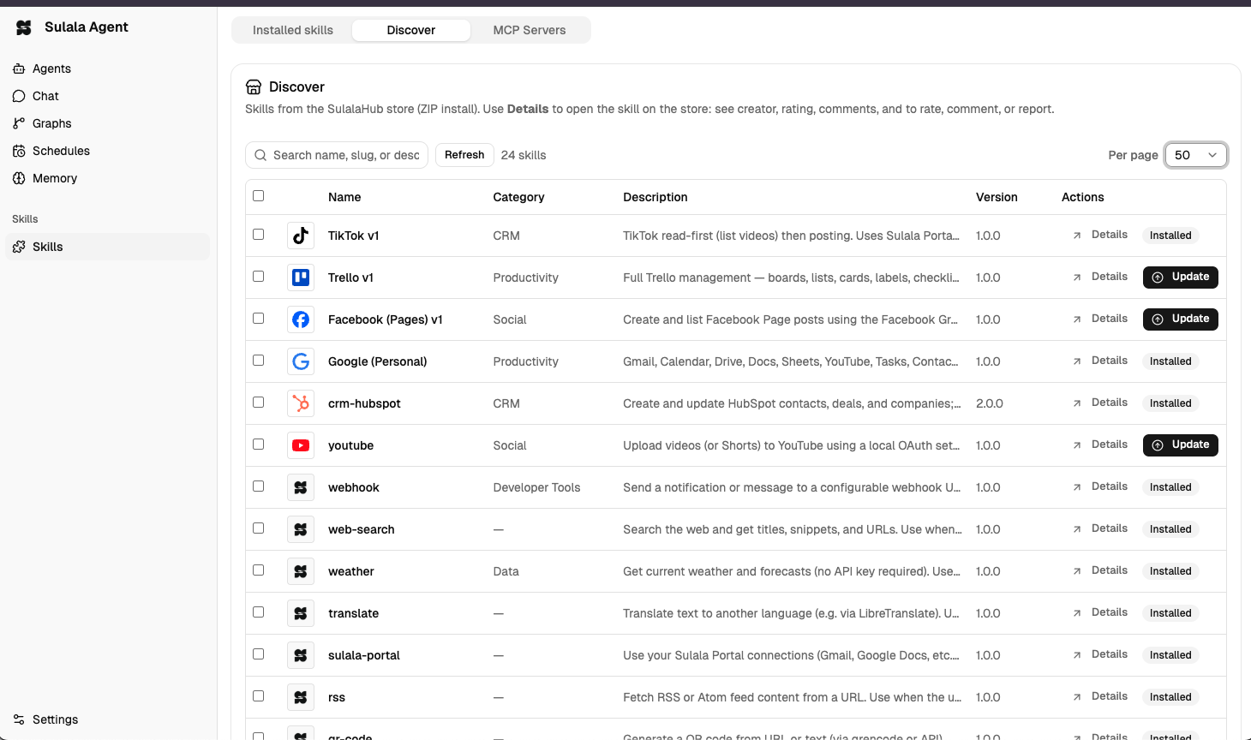Update the Trello v1 skill

[1181, 277]
